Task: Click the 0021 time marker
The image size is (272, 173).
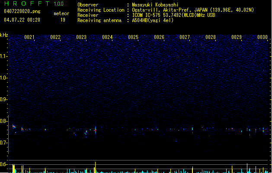Action: pos(29,37)
